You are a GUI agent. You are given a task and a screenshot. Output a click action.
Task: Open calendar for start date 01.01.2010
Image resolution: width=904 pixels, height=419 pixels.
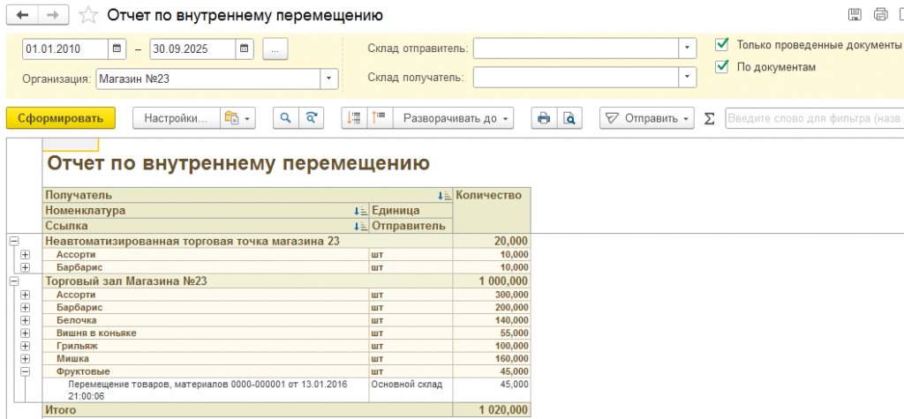point(117,48)
